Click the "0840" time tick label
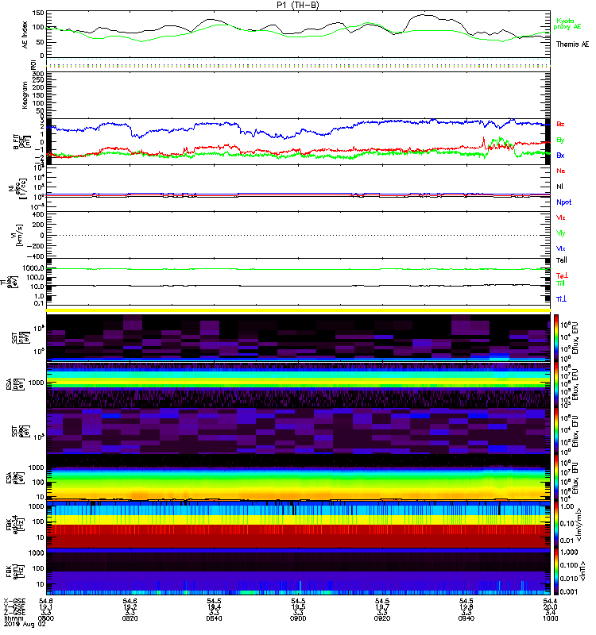Image resolution: width=596 pixels, height=635 pixels. tap(214, 618)
